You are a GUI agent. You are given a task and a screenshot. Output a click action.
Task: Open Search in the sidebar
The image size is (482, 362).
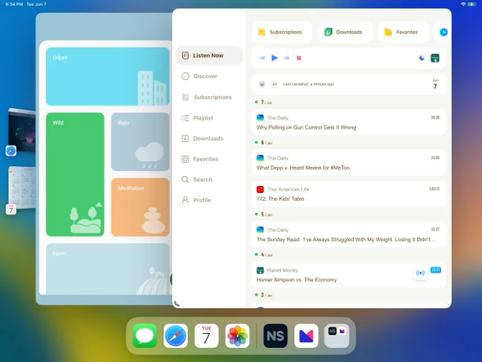pyautogui.click(x=197, y=180)
